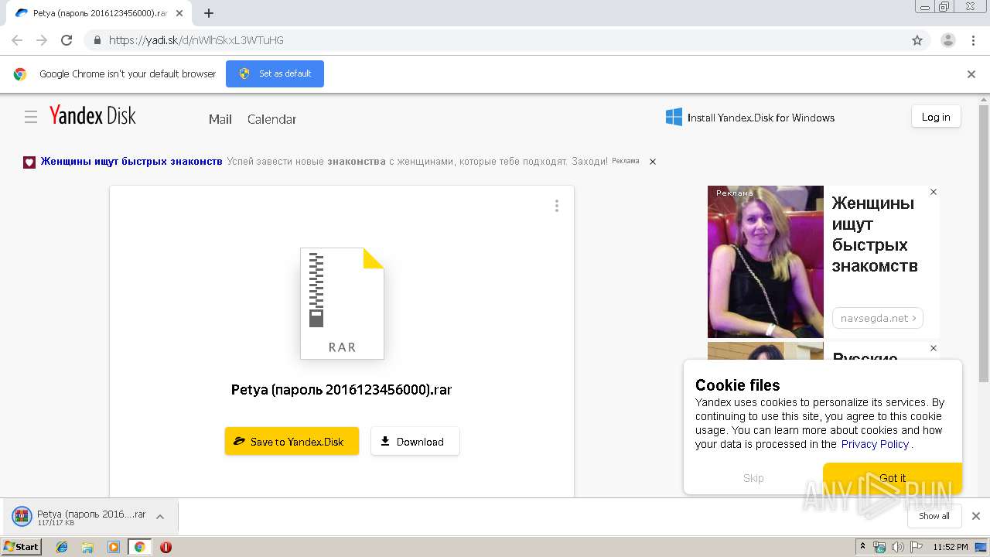Open the navsegda.net ad link

(x=878, y=318)
